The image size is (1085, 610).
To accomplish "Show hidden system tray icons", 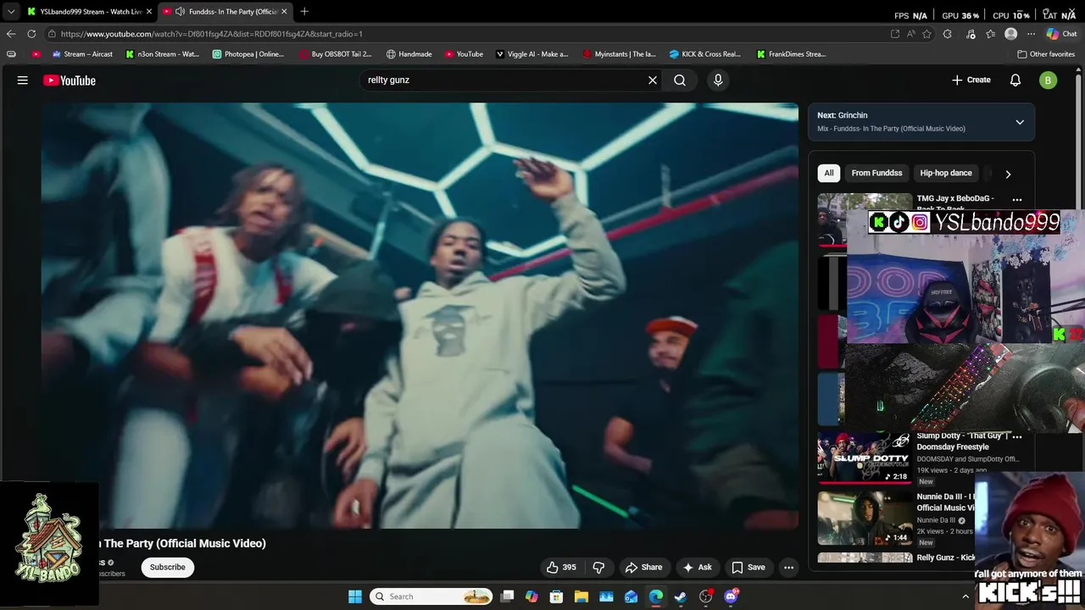I will [x=965, y=596].
